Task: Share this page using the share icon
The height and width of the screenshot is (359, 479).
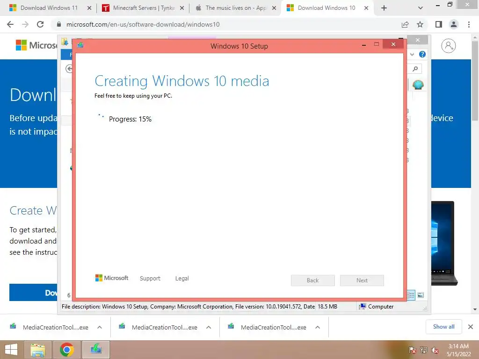Action: click(x=405, y=24)
